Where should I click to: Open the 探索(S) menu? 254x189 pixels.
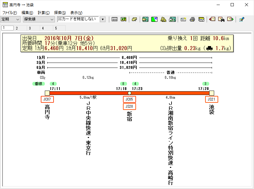click(60, 13)
